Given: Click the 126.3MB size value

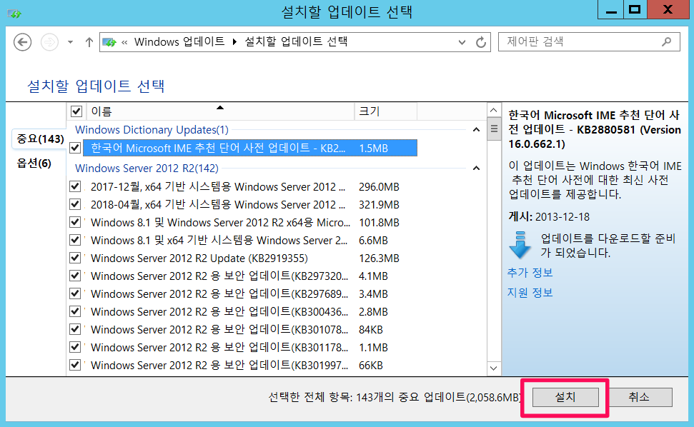Looking at the screenshot, I should pyautogui.click(x=379, y=258).
